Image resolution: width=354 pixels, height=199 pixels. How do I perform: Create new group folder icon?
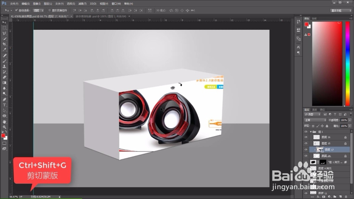click(x=335, y=197)
